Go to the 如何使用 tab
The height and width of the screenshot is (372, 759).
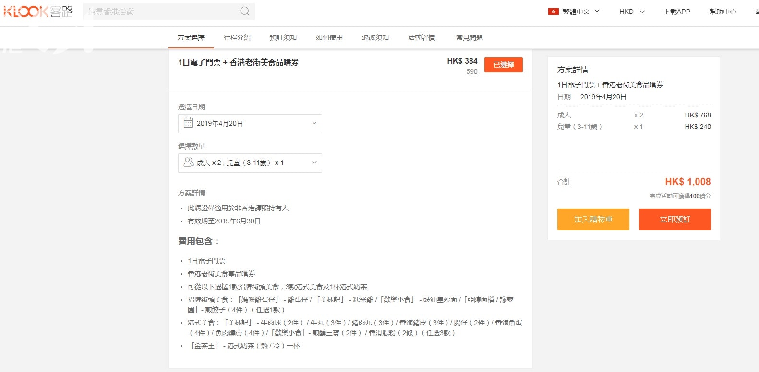[x=329, y=37]
